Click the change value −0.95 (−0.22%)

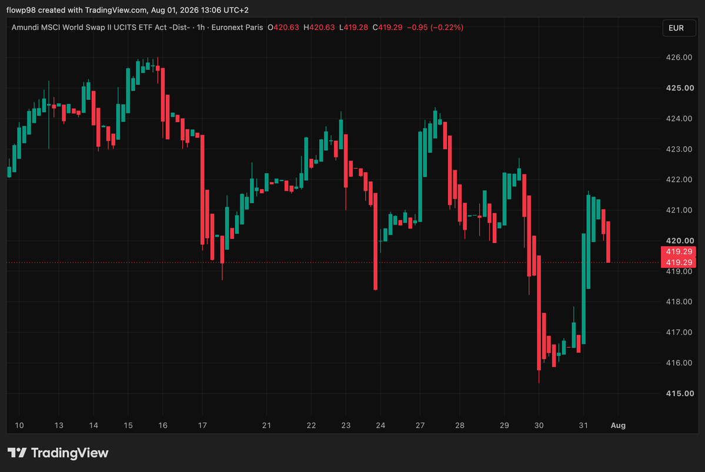click(x=435, y=28)
